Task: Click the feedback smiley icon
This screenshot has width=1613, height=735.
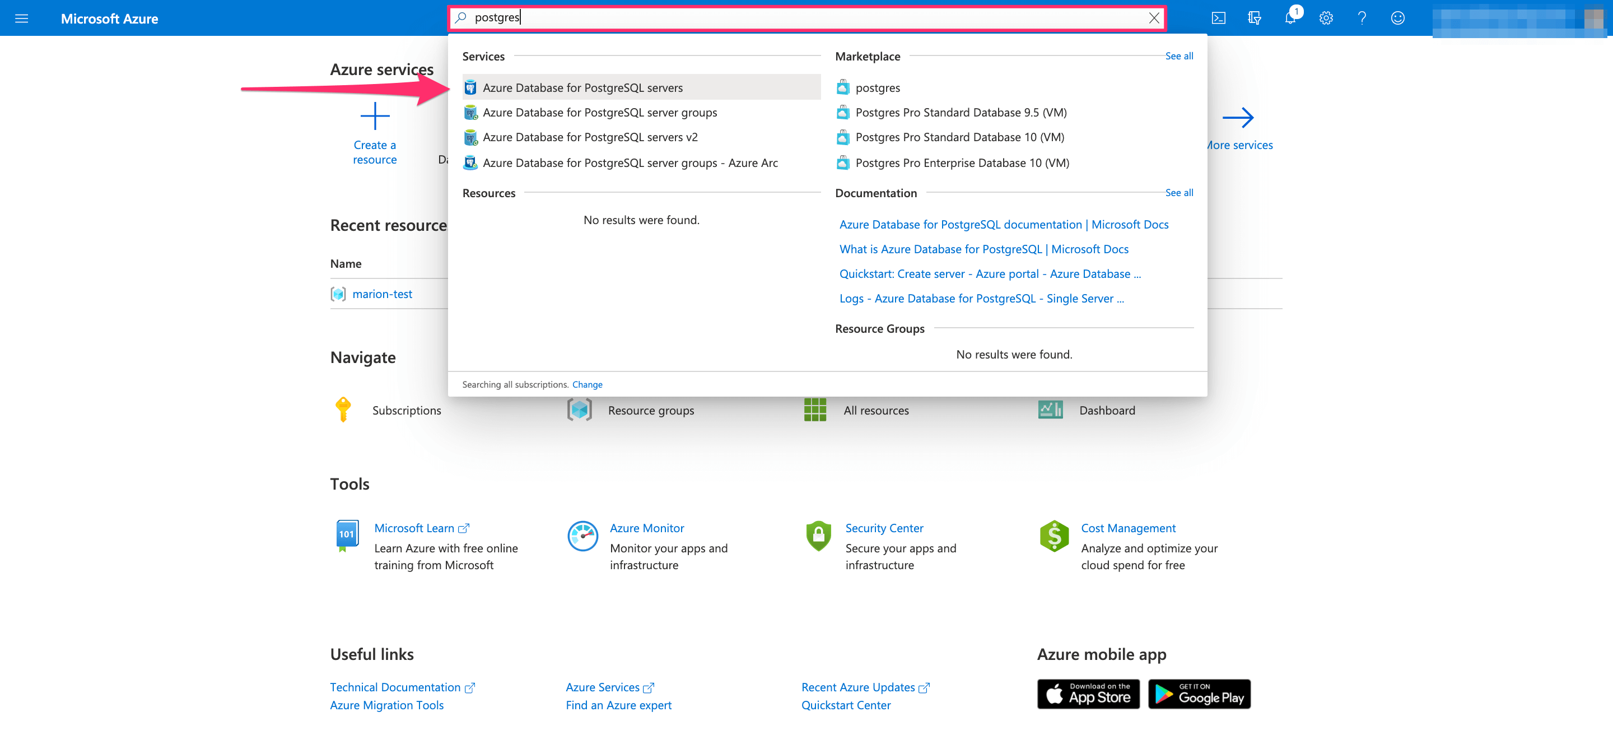Action: (x=1397, y=18)
